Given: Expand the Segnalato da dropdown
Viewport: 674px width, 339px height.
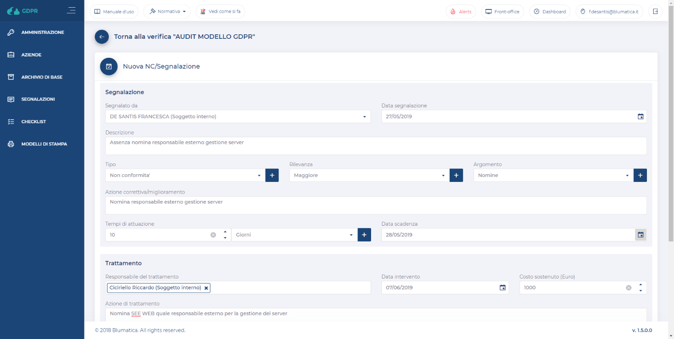Looking at the screenshot, I should (x=364, y=117).
